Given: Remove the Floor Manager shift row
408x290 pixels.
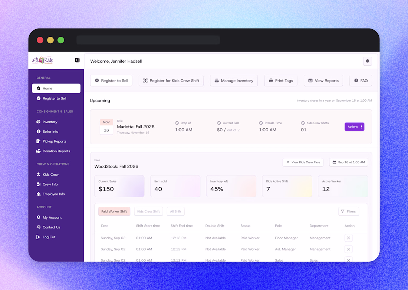Looking at the screenshot, I should point(348,238).
